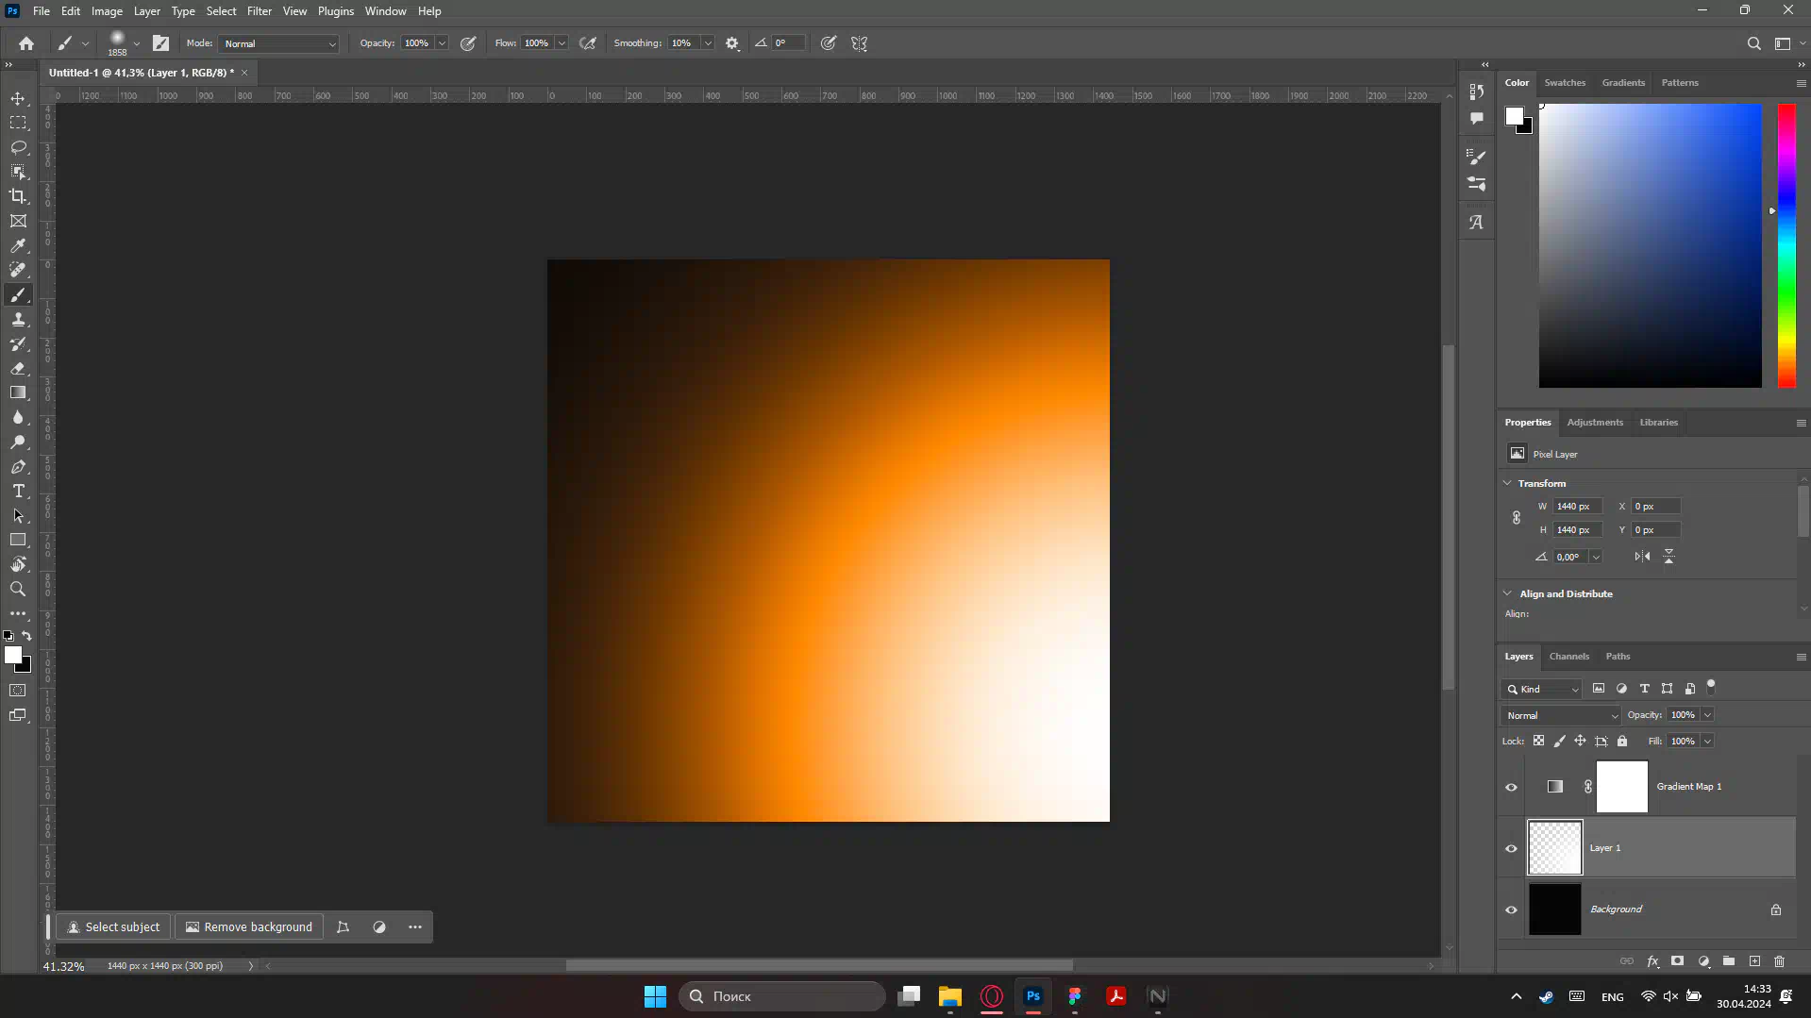The width and height of the screenshot is (1811, 1018).
Task: Pick the Gradient tool
Action: point(18,393)
